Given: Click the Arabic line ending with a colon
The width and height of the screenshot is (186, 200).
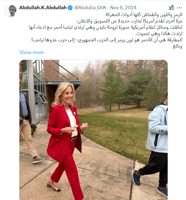Looking at the screenshot, I should 129,21.
